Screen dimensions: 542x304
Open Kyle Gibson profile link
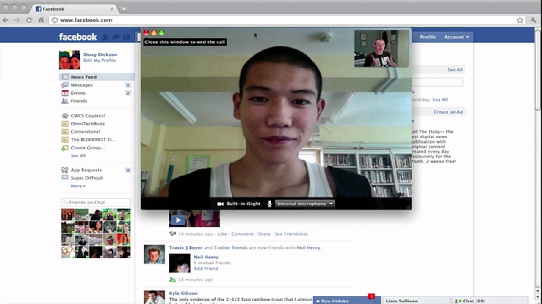[x=183, y=293]
